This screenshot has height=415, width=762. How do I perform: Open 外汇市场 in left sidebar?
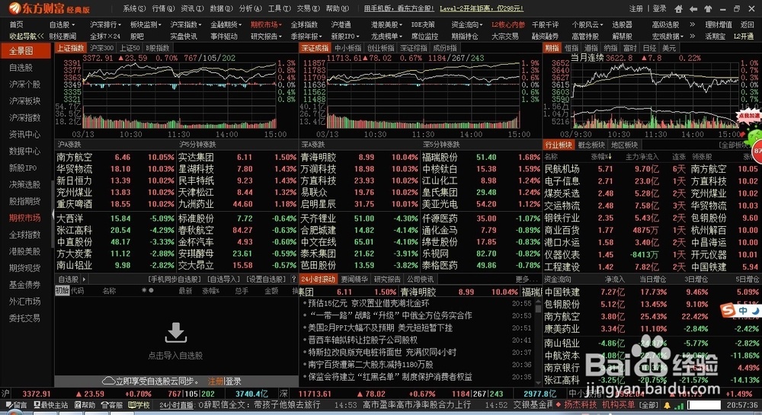pos(25,302)
